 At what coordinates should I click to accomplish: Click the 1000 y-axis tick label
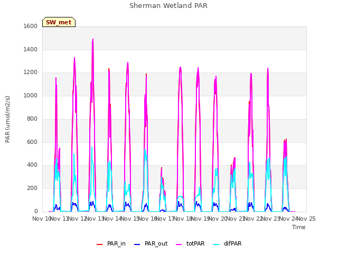click(x=31, y=95)
